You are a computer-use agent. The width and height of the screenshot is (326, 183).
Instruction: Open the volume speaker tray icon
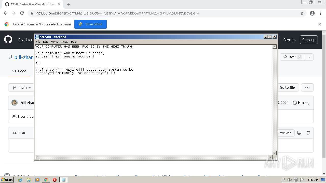tap(290, 180)
